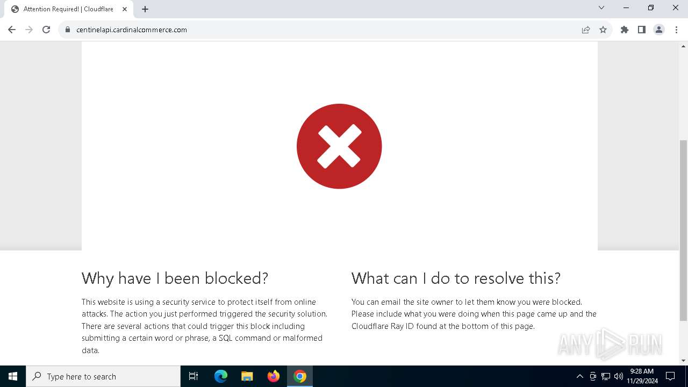Viewport: 688px width, 387px height.
Task: Switch to Chrome on the taskbar
Action: coord(300,376)
